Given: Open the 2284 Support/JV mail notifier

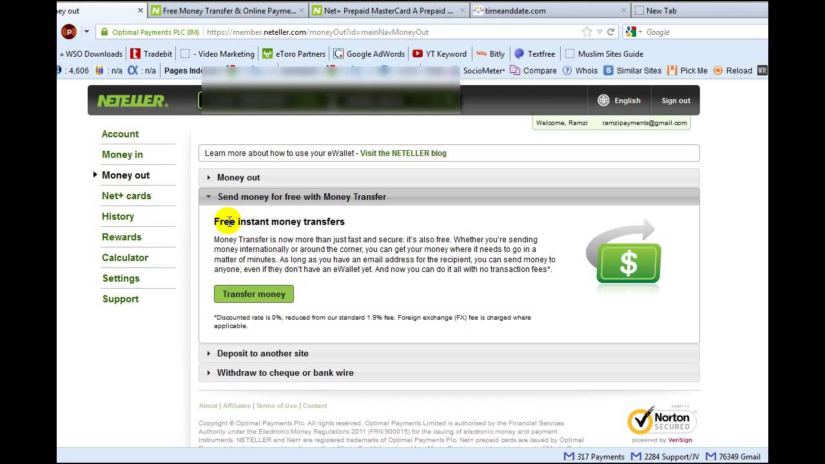Looking at the screenshot, I should [x=665, y=456].
